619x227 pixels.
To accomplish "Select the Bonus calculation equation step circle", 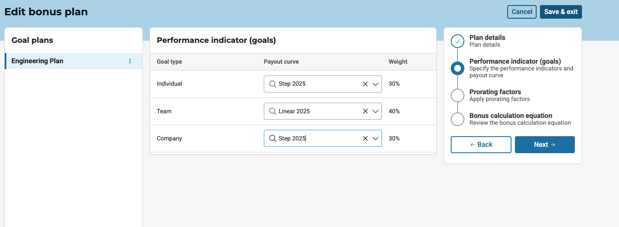I will [458, 119].
